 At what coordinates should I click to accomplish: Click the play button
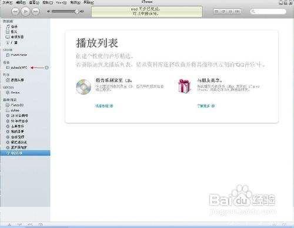click(x=25, y=11)
